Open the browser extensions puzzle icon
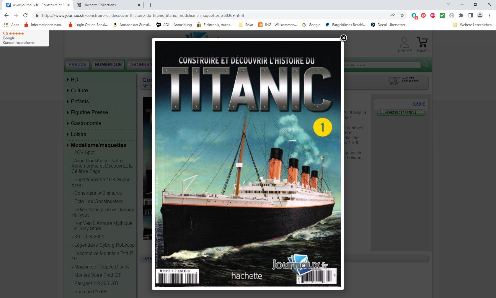496x298 pixels. point(461,15)
